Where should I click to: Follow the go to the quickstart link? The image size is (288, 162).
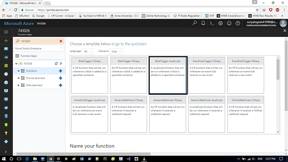pos(131,44)
